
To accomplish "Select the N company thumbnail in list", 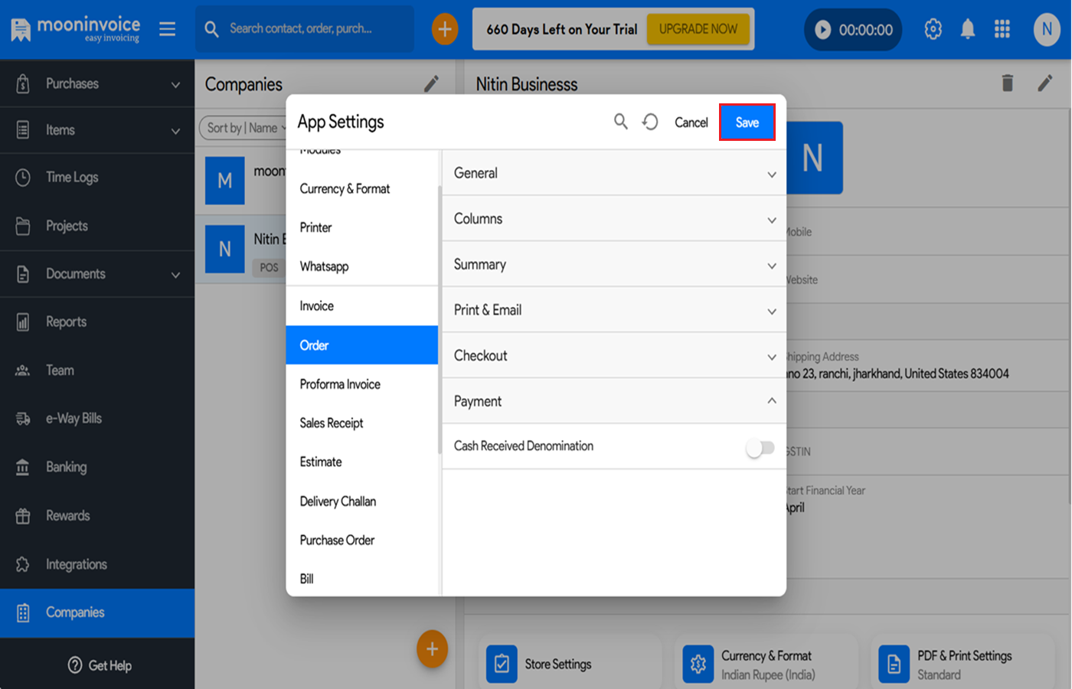I will [x=225, y=249].
